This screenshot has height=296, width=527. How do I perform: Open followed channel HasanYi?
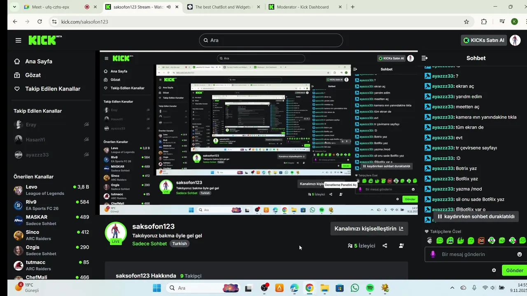tap(51, 140)
